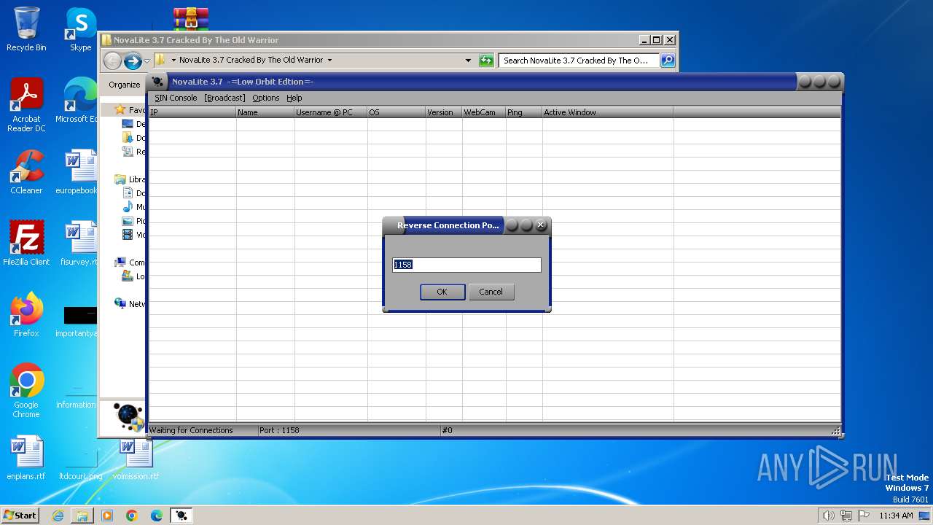Open the Help menu in NovaLite

point(294,98)
